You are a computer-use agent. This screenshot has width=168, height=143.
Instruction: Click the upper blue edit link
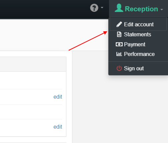coord(58,97)
